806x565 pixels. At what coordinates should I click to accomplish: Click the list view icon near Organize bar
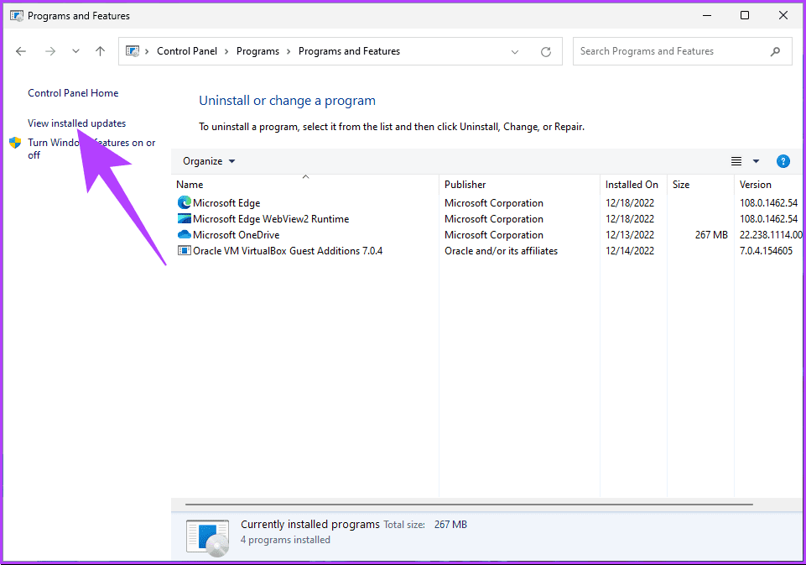pos(736,160)
